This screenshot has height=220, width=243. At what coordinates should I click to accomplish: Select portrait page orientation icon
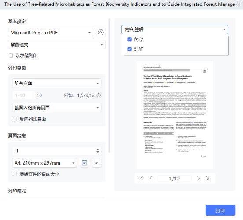point(85,163)
